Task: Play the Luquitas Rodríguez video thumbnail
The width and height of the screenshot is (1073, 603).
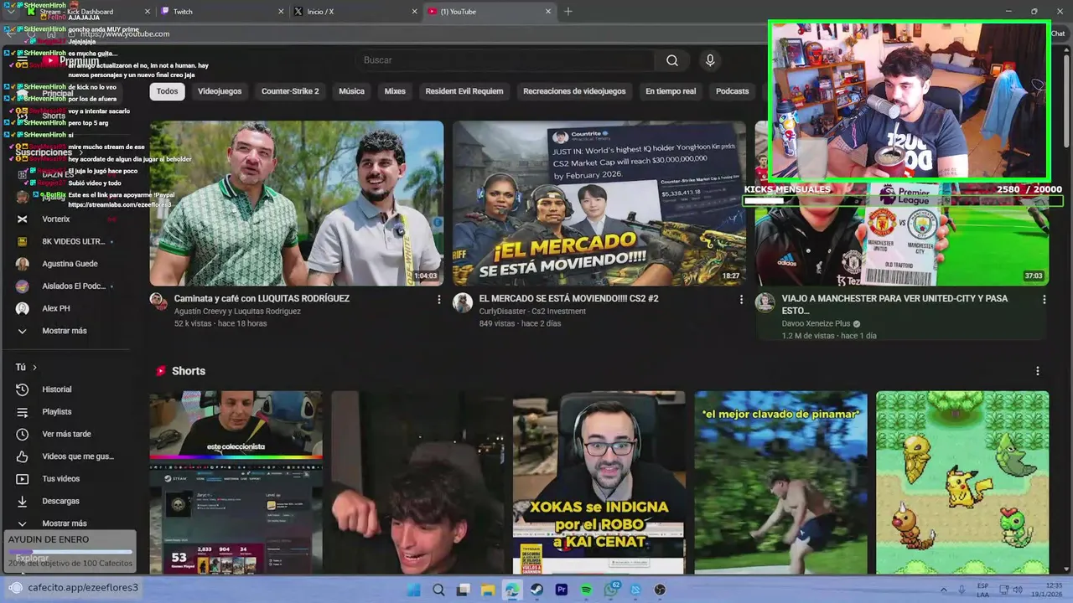Action: click(297, 204)
